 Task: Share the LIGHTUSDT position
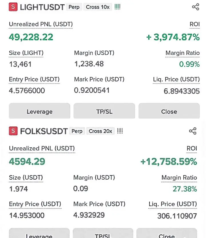coord(195,7)
